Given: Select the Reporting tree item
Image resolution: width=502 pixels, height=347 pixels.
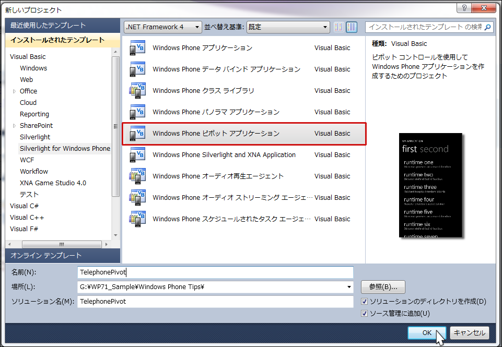Looking at the screenshot, I should click(34, 114).
